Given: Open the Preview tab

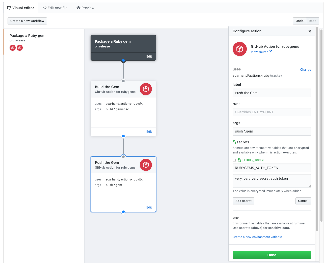Looking at the screenshot, I should point(85,8).
